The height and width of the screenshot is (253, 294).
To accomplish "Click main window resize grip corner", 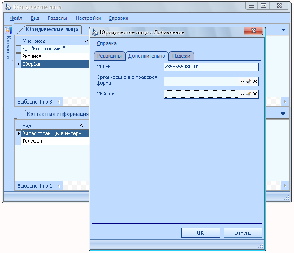I will click(x=287, y=198).
